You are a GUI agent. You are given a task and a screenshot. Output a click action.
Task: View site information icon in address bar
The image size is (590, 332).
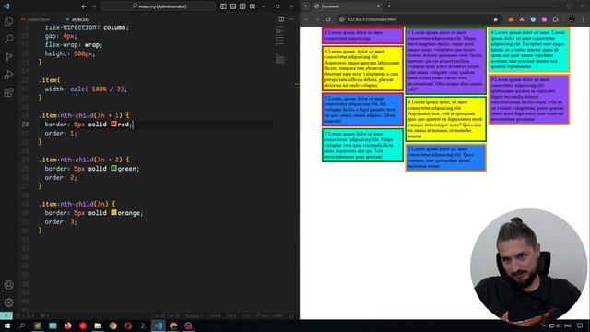[342, 19]
